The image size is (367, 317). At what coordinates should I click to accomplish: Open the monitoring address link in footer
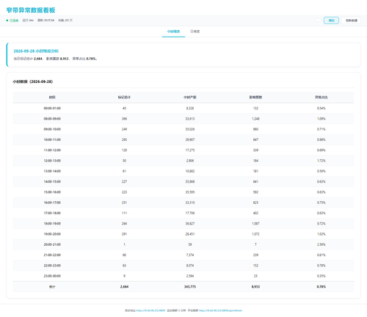pyautogui.click(x=150, y=310)
